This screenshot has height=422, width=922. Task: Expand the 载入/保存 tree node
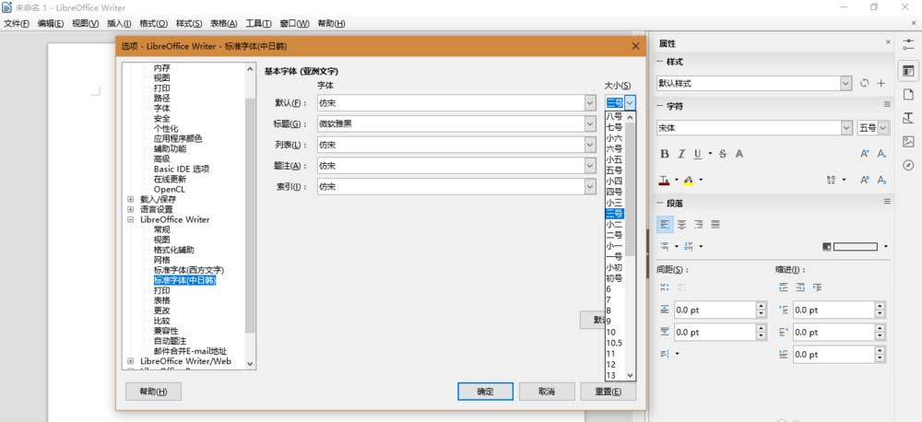130,199
